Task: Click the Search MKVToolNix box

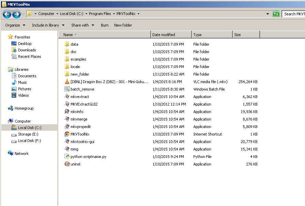Action: [293, 14]
